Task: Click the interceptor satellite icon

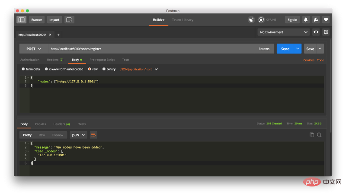Action: pyautogui.click(x=251, y=19)
